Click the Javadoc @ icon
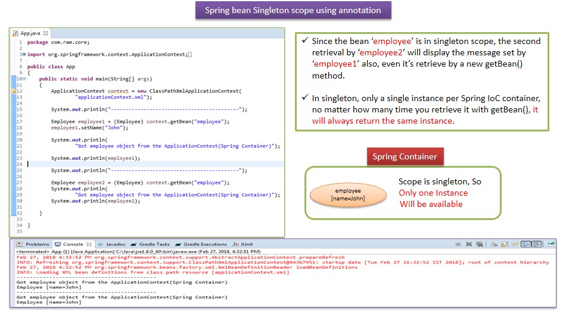The height and width of the screenshot is (314, 572). tap(100, 244)
